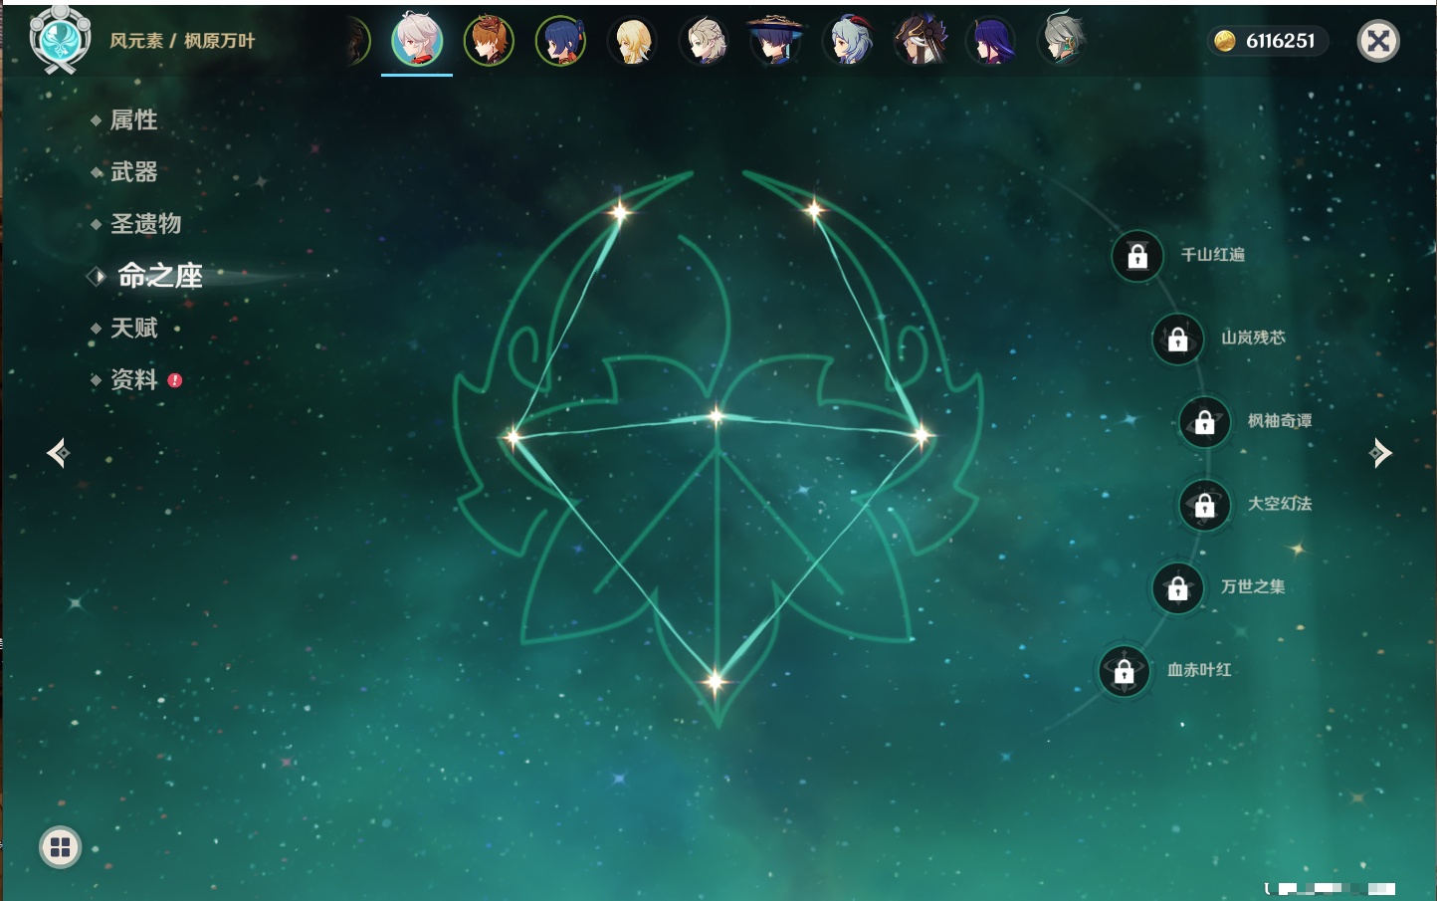Open the four-square grid menu icon

[60, 847]
